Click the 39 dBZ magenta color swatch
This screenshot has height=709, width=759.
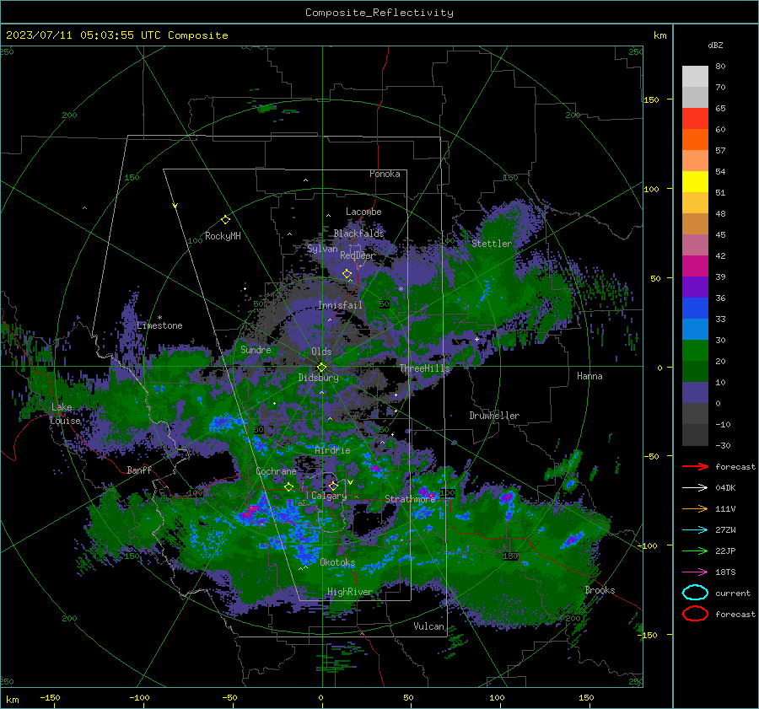695,266
